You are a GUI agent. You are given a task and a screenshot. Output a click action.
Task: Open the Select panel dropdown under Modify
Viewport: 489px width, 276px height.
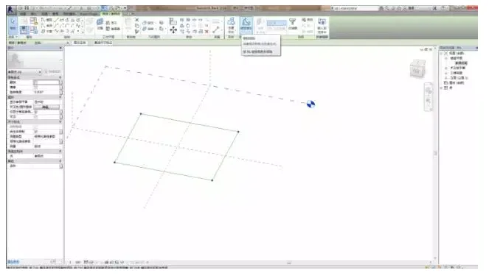(x=13, y=37)
